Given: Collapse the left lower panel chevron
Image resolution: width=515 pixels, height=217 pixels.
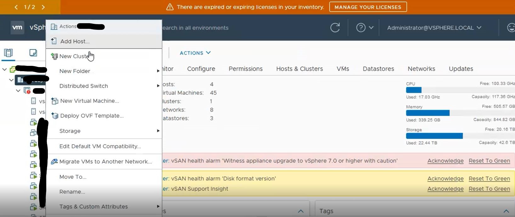Looking at the screenshot, I should coord(301,211).
